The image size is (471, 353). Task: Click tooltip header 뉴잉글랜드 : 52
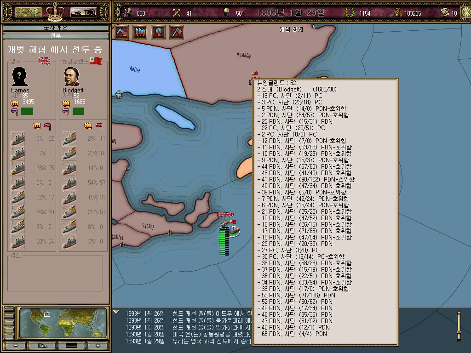[x=276, y=83]
